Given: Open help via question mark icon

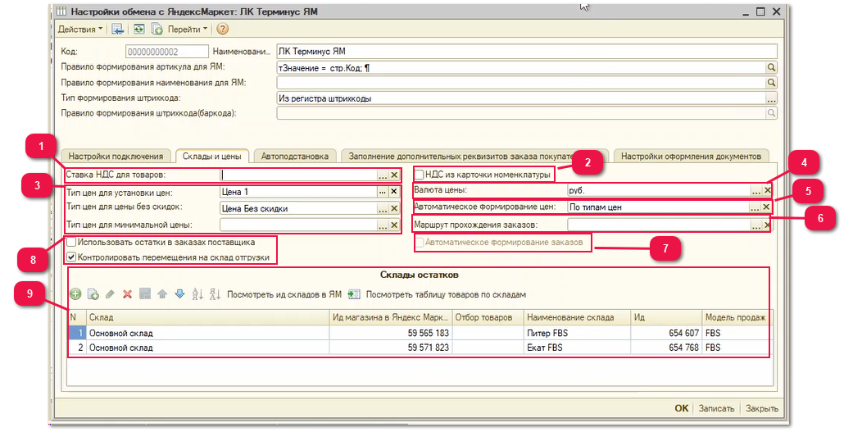Looking at the screenshot, I should click(x=223, y=30).
